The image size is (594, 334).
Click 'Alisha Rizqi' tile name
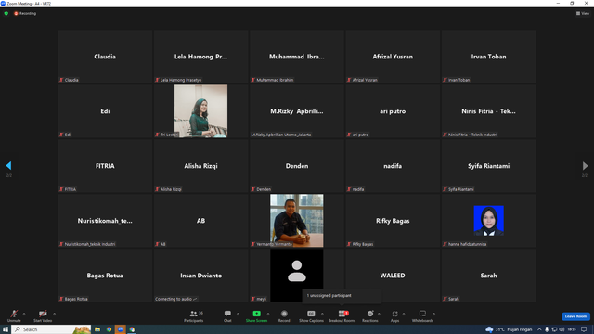[200, 166]
